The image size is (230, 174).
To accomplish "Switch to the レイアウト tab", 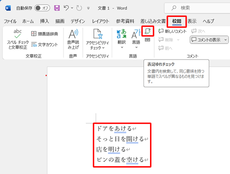I will (x=100, y=21).
